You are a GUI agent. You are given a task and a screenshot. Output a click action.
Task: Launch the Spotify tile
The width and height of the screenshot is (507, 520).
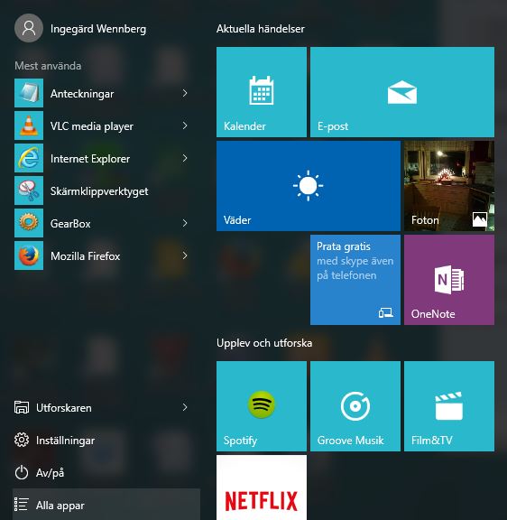tap(262, 406)
